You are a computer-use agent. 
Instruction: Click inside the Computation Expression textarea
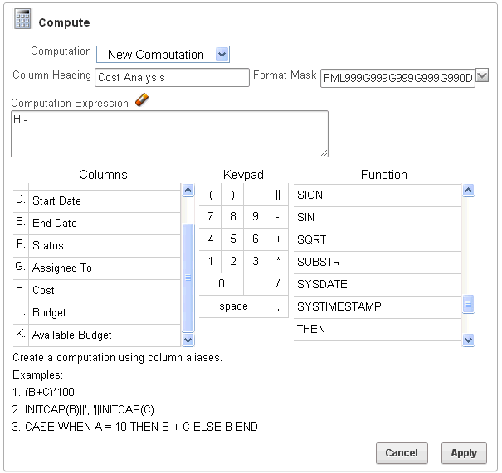click(169, 133)
